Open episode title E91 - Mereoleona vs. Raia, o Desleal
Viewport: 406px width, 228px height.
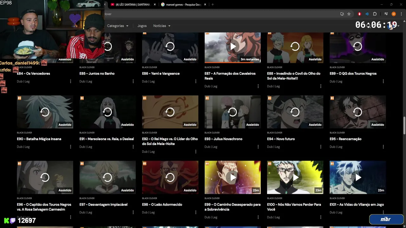[107, 139]
